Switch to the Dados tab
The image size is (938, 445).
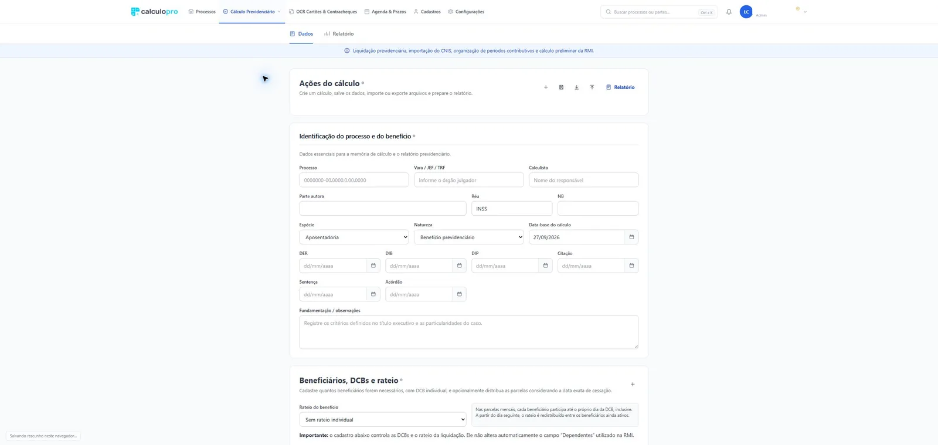[x=301, y=34]
